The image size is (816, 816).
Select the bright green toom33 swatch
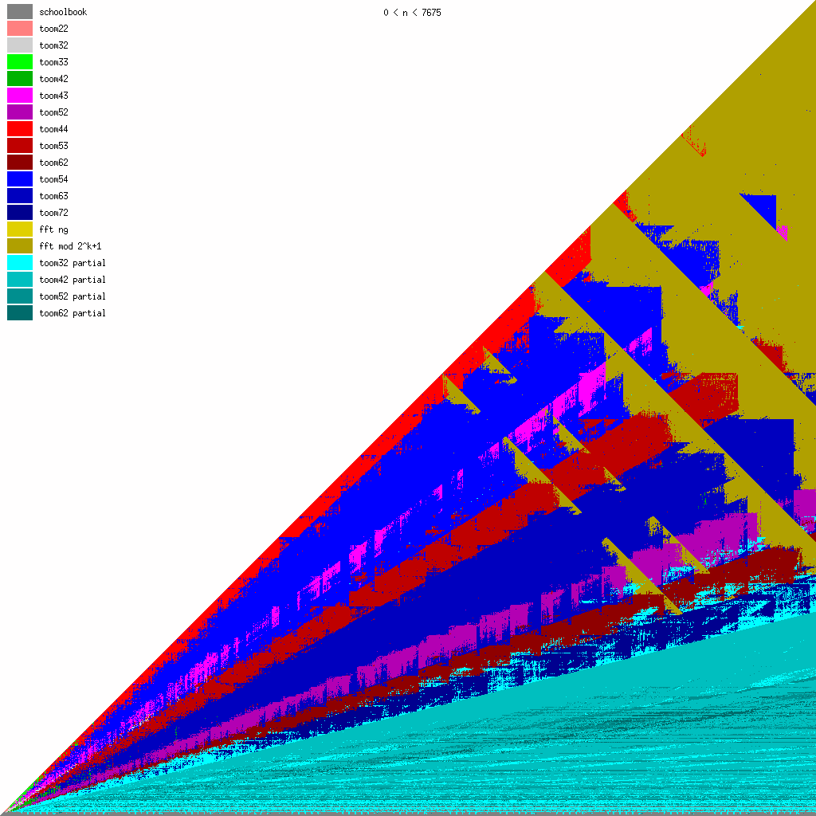point(20,61)
